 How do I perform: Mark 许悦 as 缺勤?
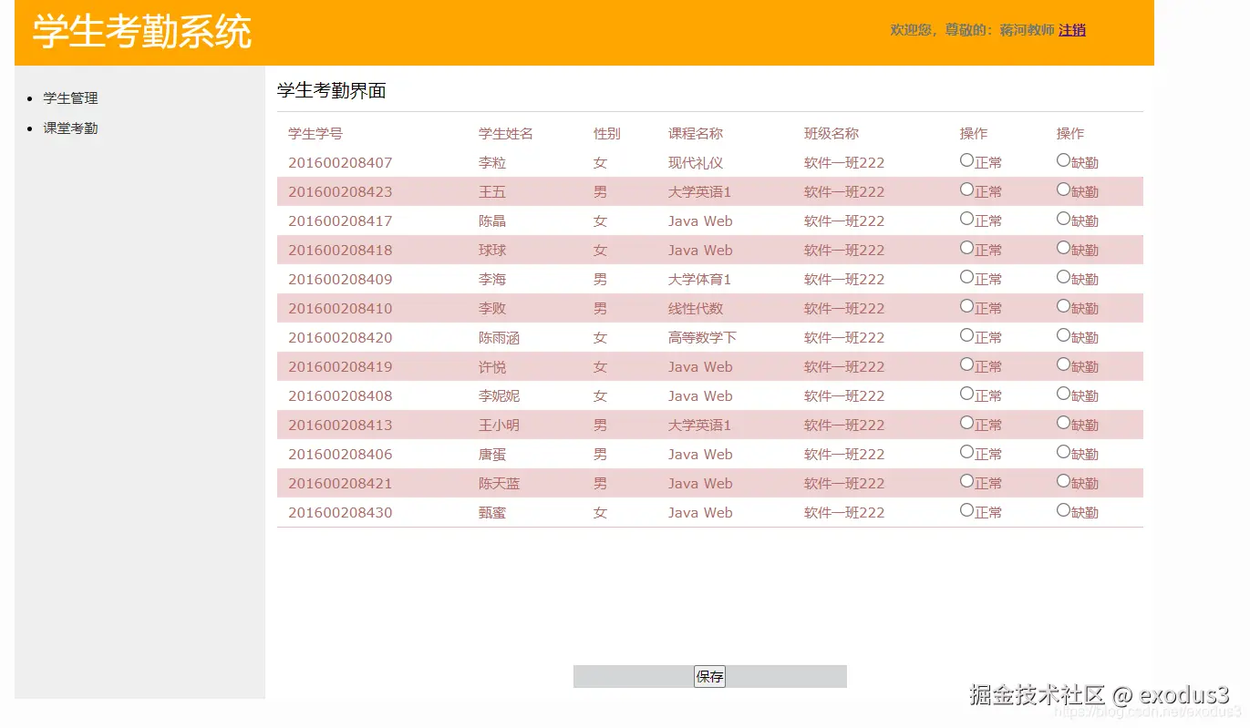point(1063,364)
